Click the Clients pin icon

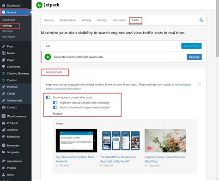tap(3, 94)
